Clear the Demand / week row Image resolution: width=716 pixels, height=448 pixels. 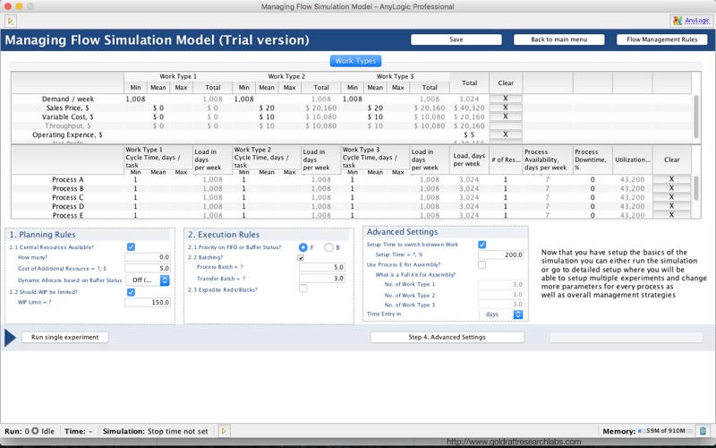coord(506,99)
